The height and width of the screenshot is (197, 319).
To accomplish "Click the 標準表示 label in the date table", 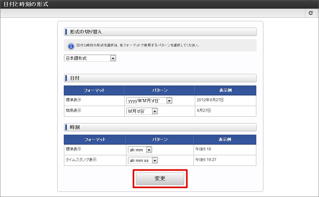I will pyautogui.click(x=73, y=100).
